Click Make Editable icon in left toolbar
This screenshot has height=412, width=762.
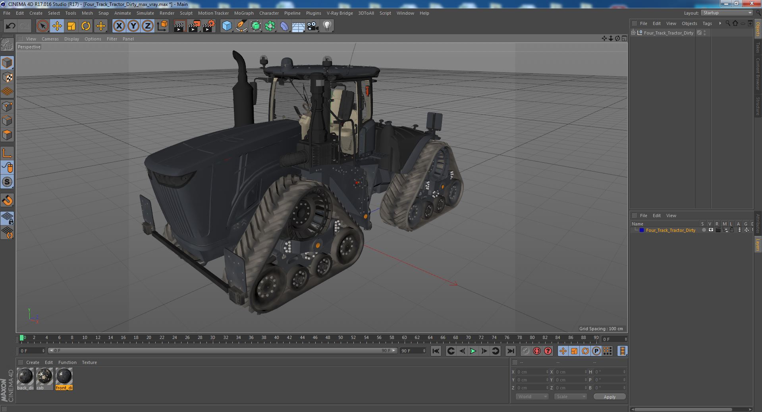coord(7,44)
